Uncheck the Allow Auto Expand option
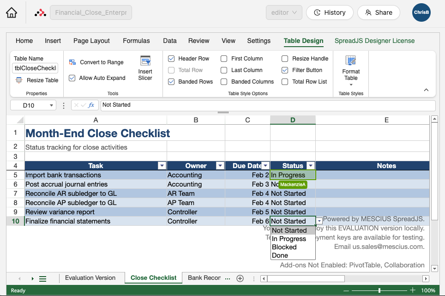Viewport: 445px width, 296px height. [x=72, y=78]
